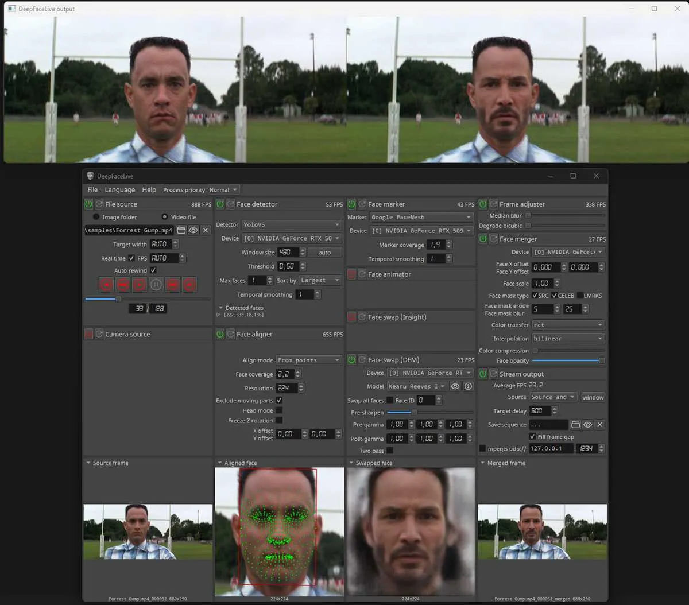This screenshot has height=605, width=689.
Task: Show info for the Keanu Reeves model
Action: pyautogui.click(x=468, y=386)
